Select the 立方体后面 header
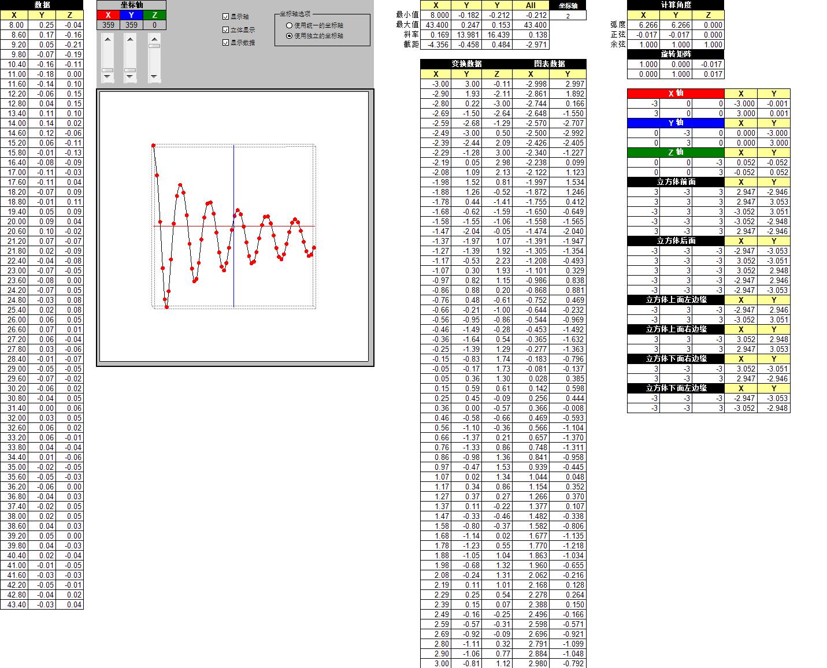Image resolution: width=827 pixels, height=668 pixels. 676,241
